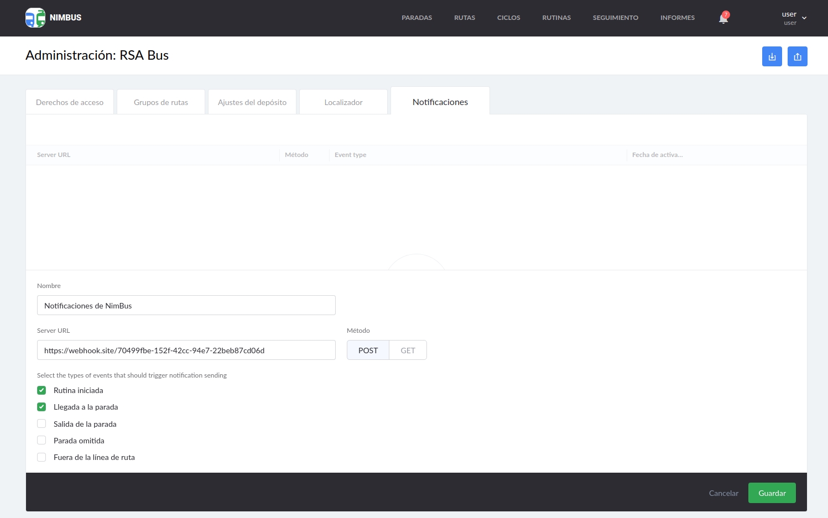Open the Derechos de acceso tab
828x518 pixels.
point(69,102)
